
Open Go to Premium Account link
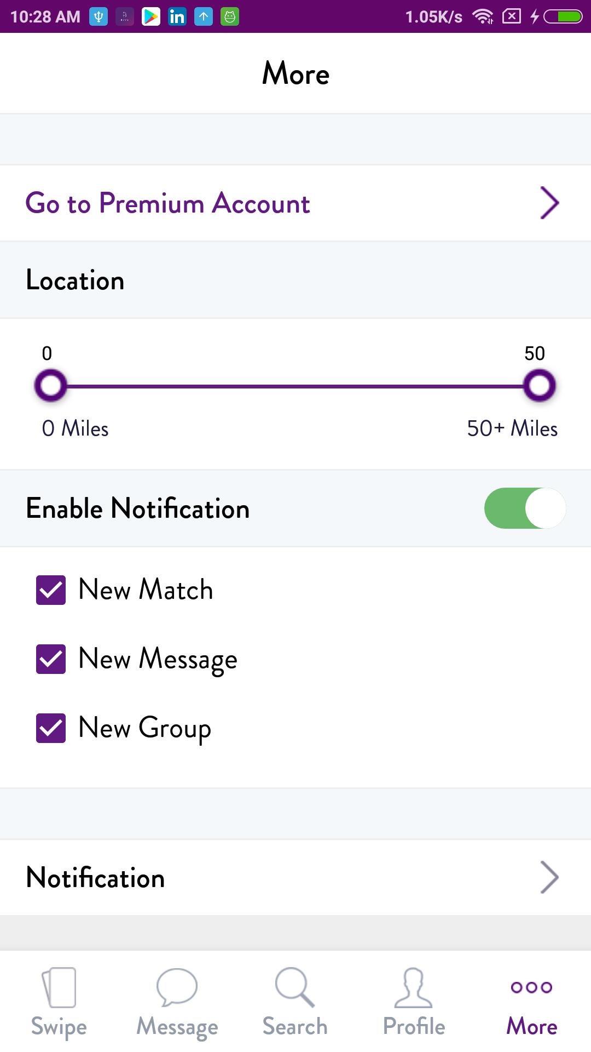click(168, 203)
